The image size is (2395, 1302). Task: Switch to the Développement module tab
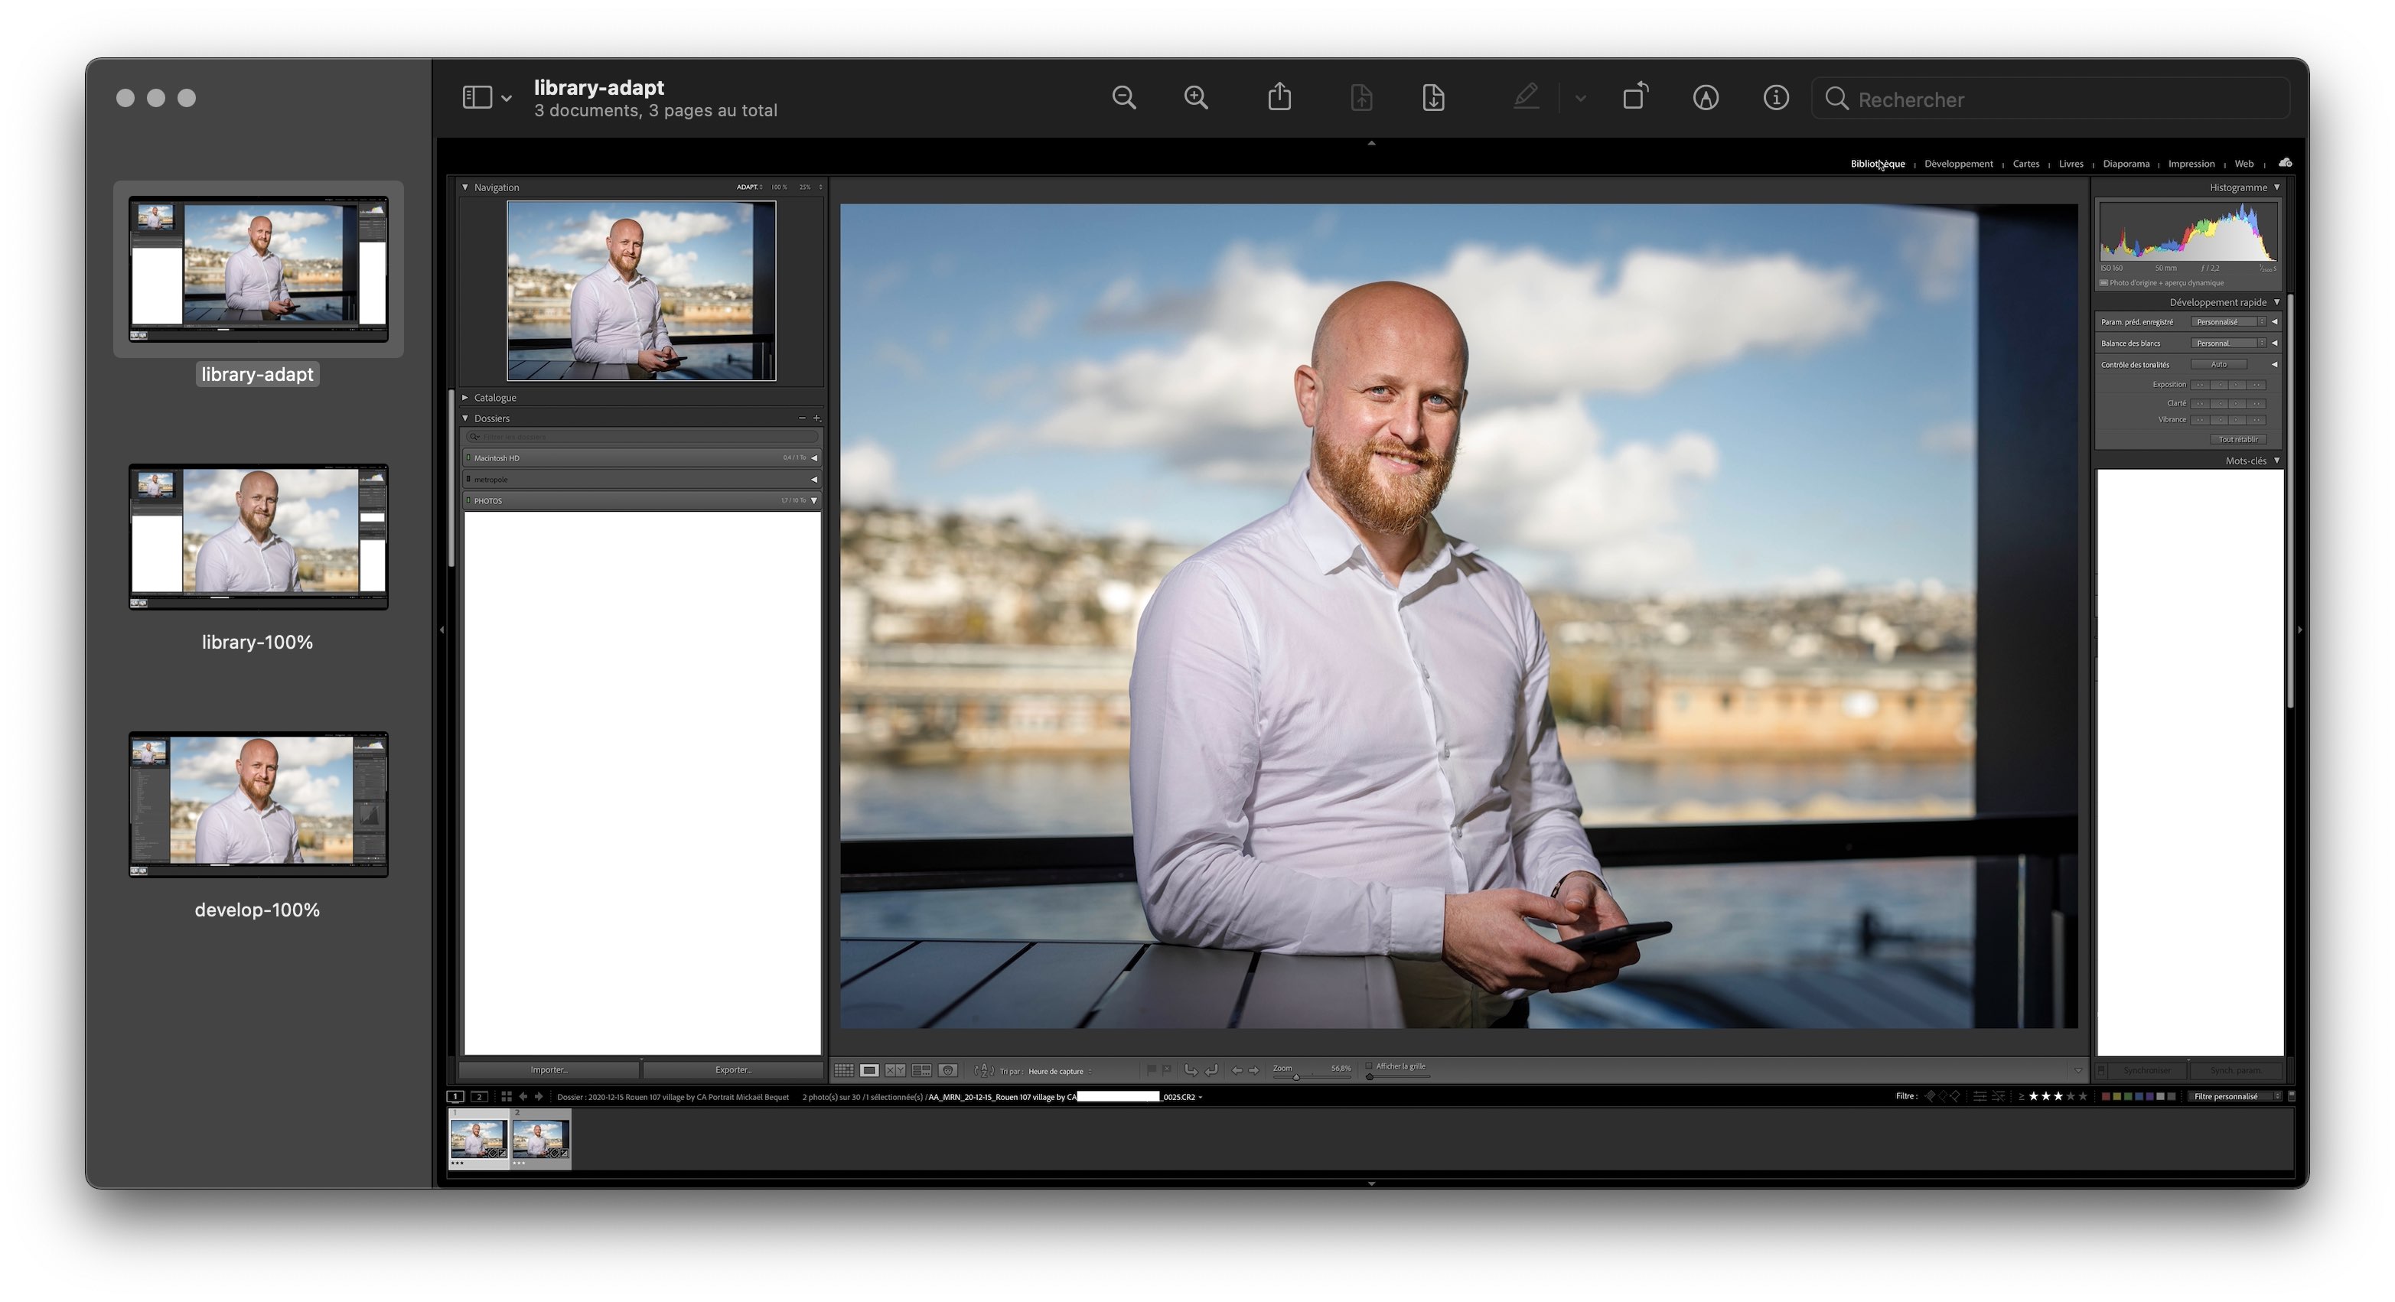(x=1958, y=164)
